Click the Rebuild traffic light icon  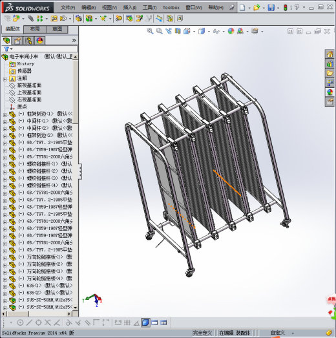[286, 8]
